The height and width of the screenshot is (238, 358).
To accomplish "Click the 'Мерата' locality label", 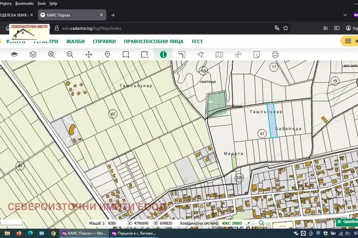I will click(233, 154).
